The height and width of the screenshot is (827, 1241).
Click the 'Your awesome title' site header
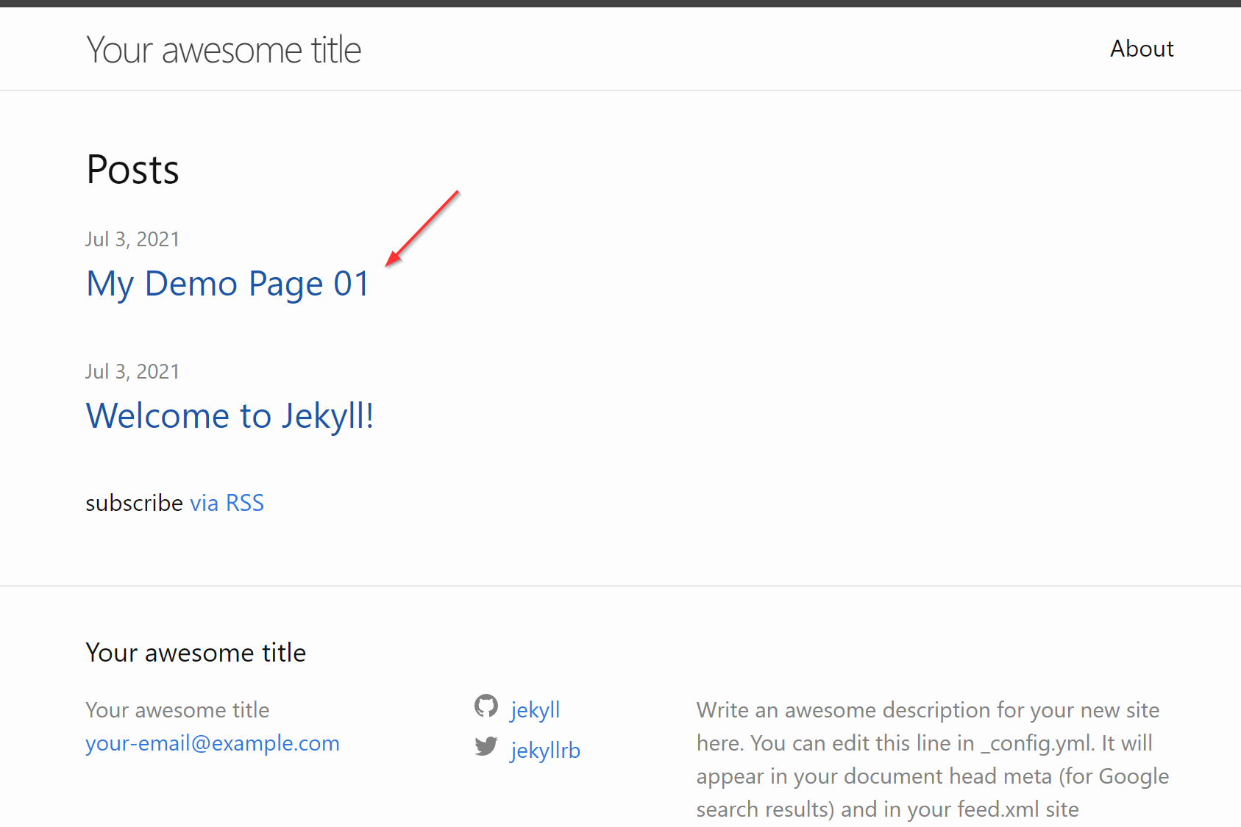click(x=224, y=50)
